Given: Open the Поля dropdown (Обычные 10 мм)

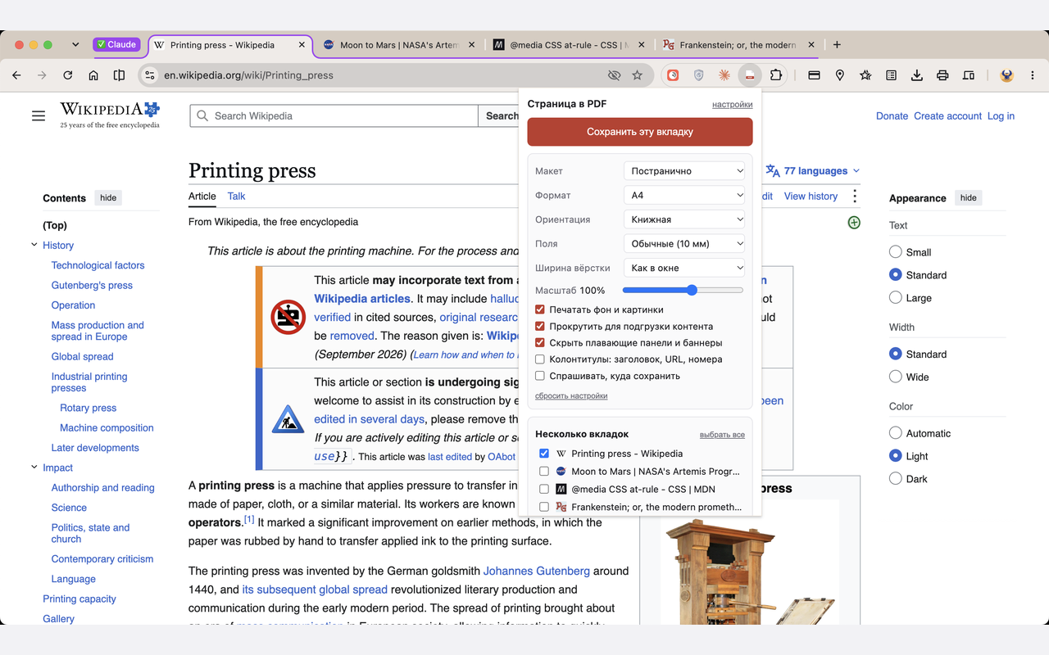Looking at the screenshot, I should pos(684,244).
